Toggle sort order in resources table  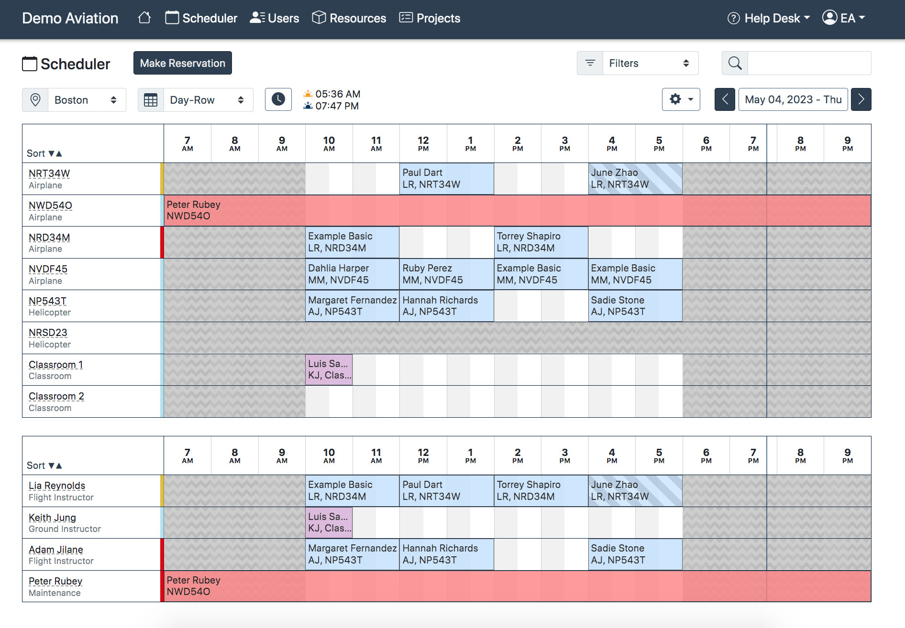(x=44, y=153)
